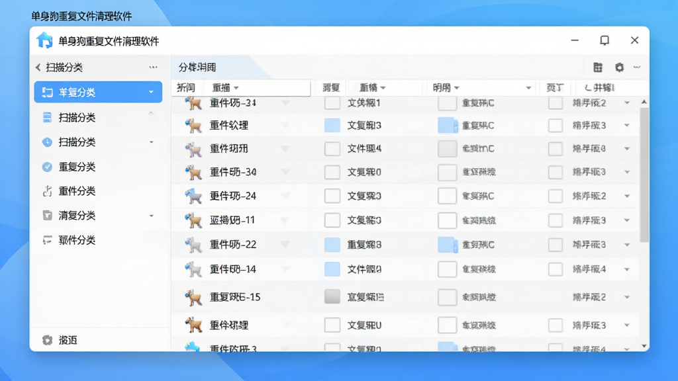Toggle checkbox next to 文件瓶1 in first row

[x=332, y=103]
